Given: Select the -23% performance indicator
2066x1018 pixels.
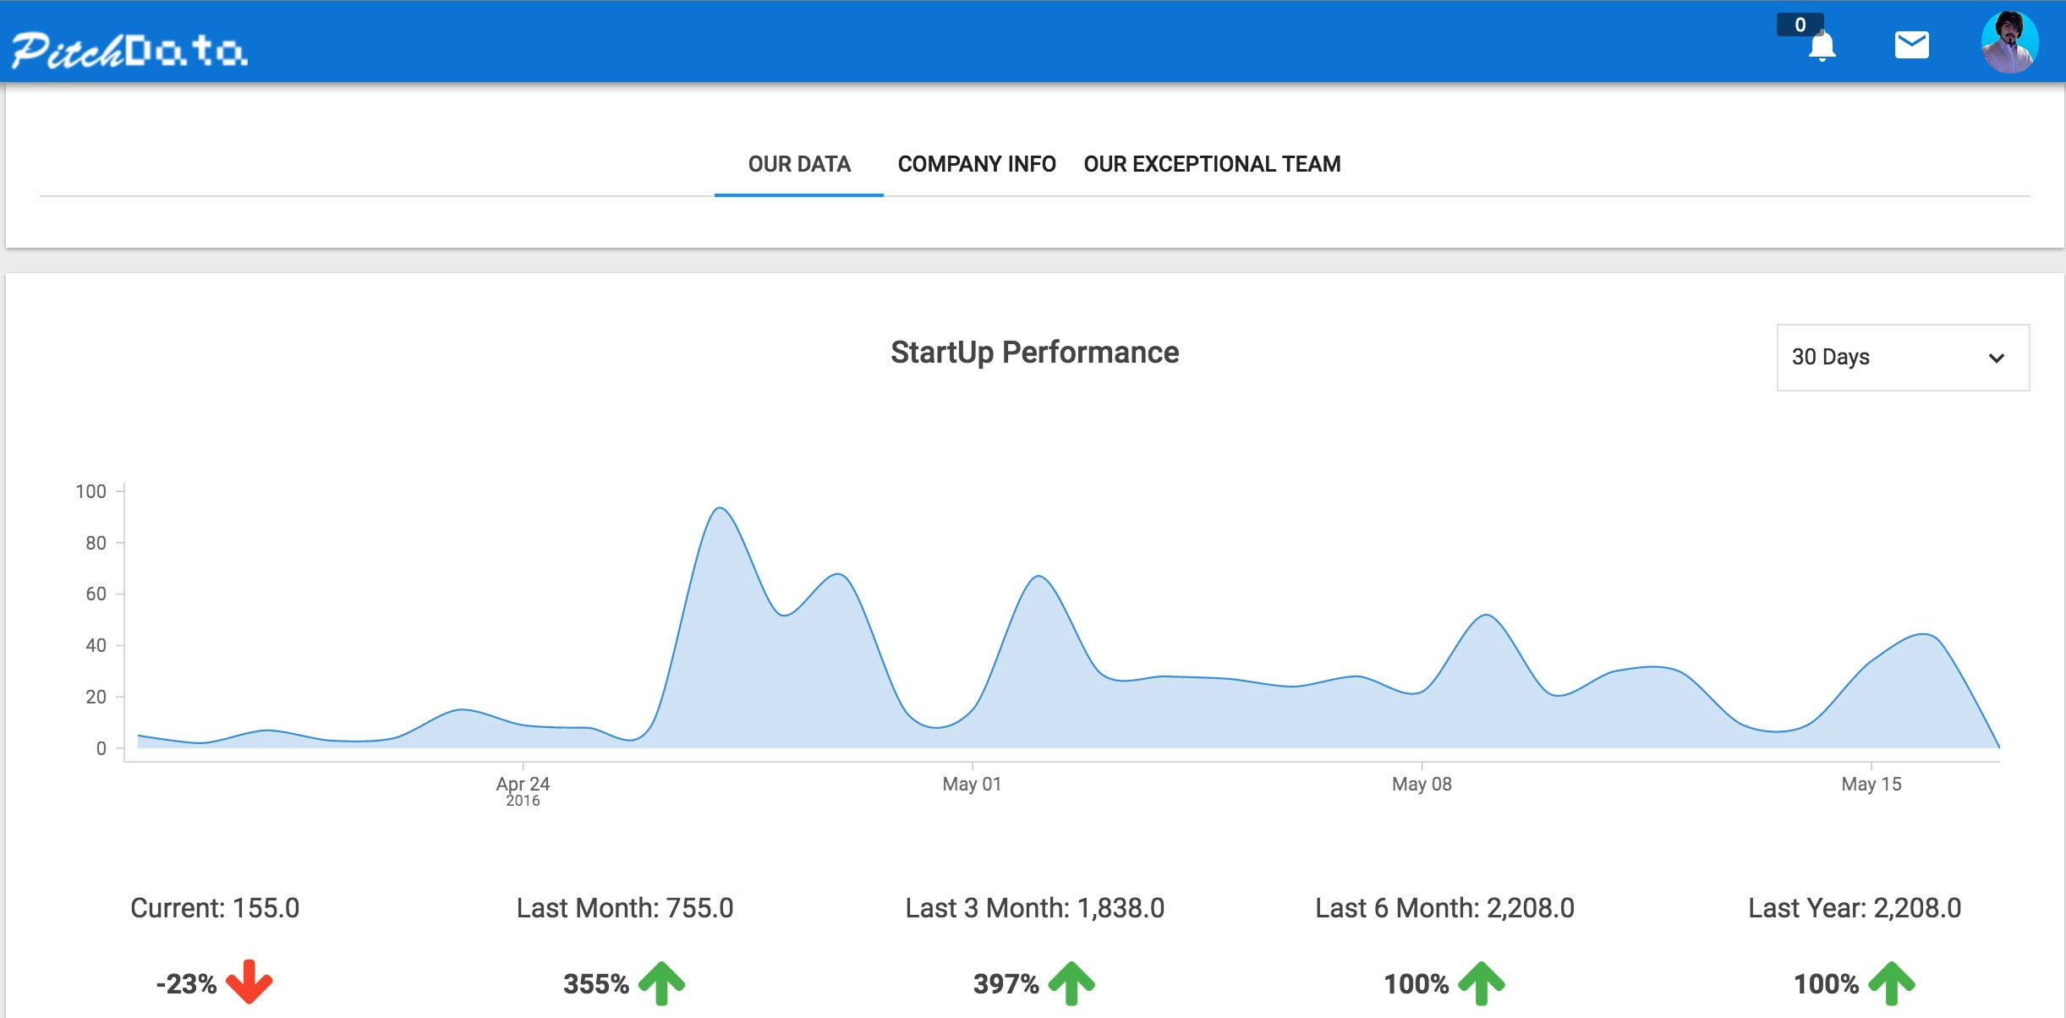Looking at the screenshot, I should coord(187,983).
